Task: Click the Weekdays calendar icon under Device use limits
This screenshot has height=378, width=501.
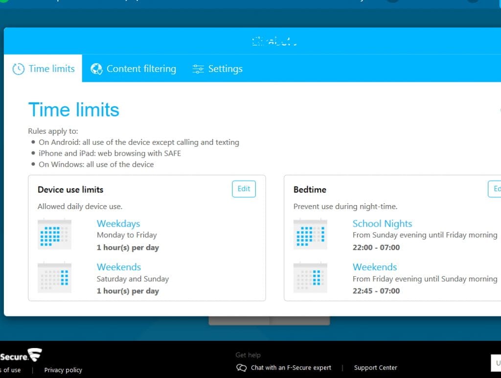Action: (x=54, y=235)
